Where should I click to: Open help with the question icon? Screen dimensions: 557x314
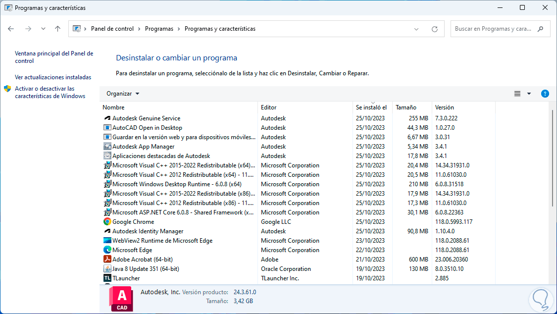[x=545, y=94]
